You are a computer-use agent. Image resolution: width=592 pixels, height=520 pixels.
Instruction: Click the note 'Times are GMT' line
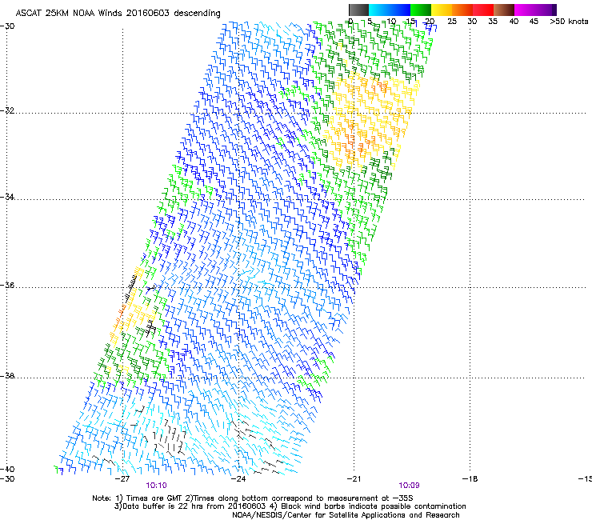click(253, 498)
